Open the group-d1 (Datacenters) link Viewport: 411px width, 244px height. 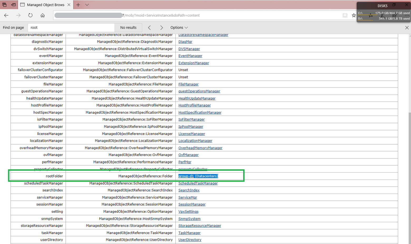(x=198, y=176)
